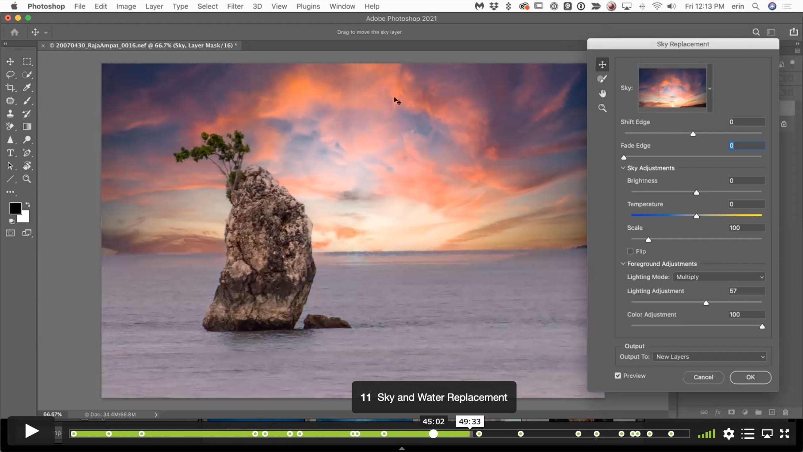Pick the Eyedropper tool

(x=27, y=88)
